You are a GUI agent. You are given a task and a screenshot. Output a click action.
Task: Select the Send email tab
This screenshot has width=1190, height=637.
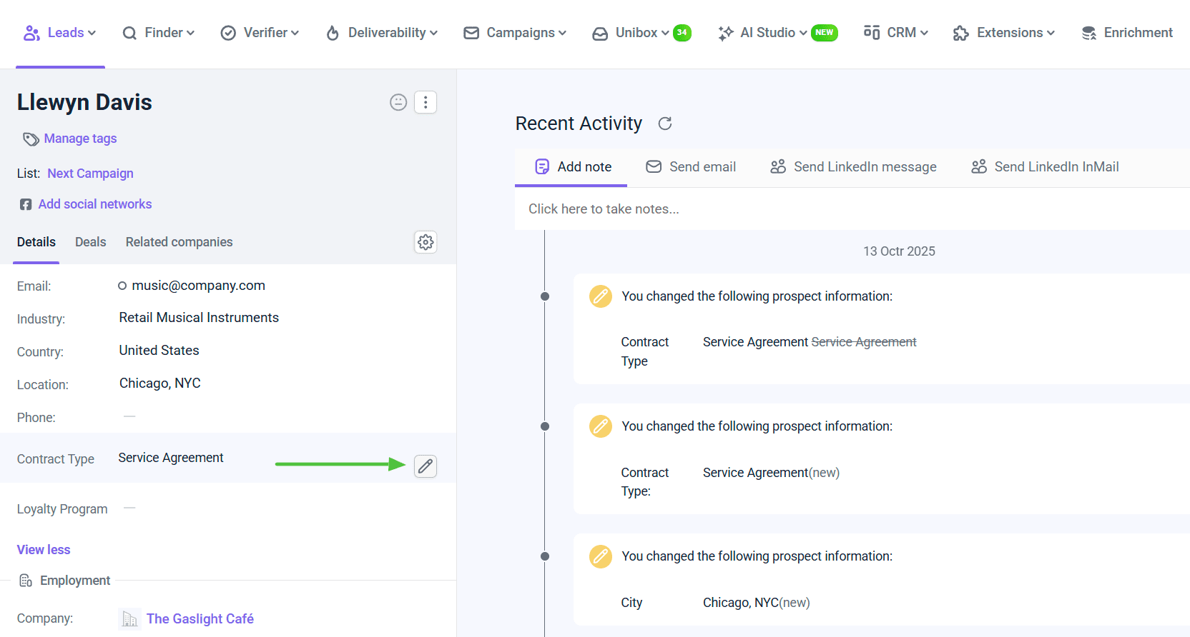(x=691, y=167)
